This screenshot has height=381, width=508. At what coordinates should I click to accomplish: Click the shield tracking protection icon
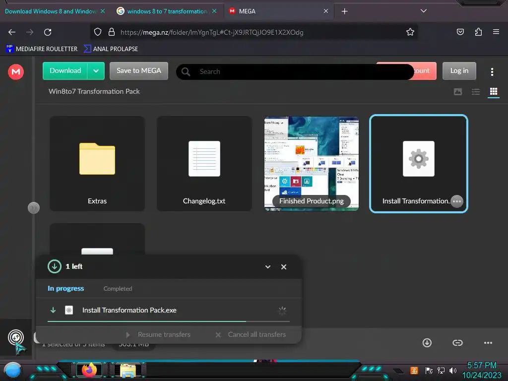pyautogui.click(x=98, y=32)
